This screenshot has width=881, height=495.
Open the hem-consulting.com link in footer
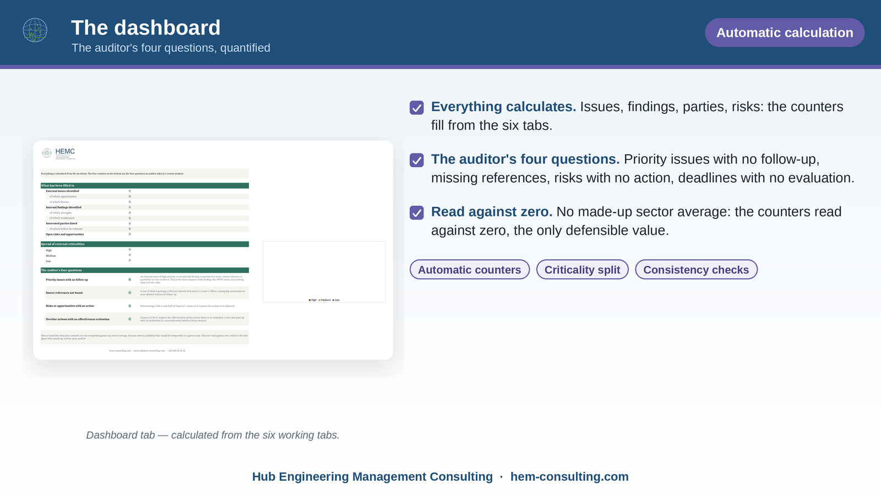pyautogui.click(x=569, y=477)
